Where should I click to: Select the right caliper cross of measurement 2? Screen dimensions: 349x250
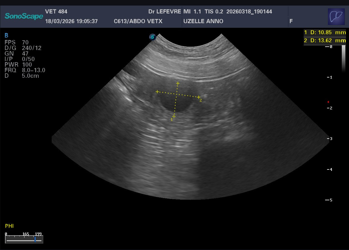click(199, 97)
